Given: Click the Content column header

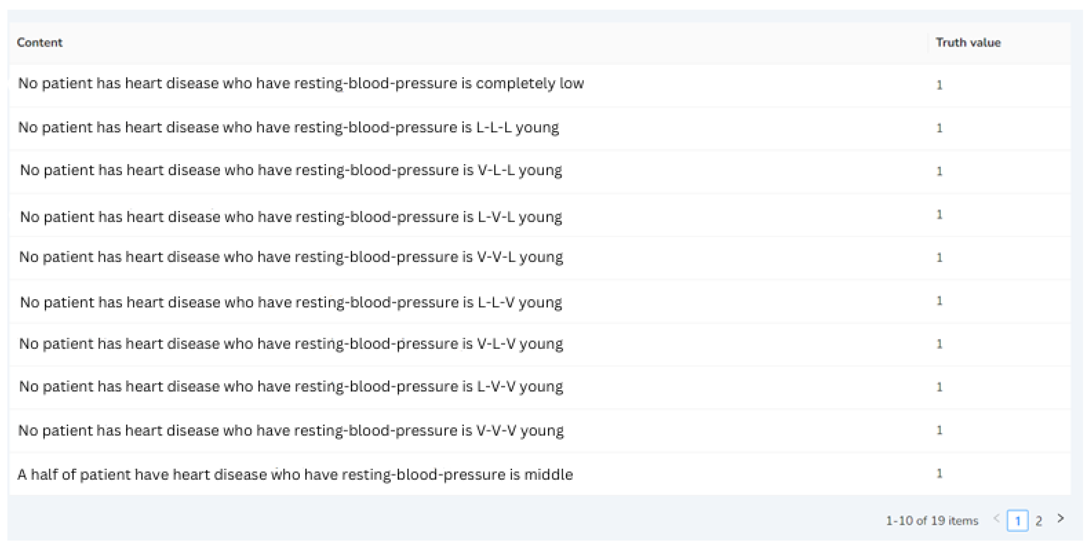Looking at the screenshot, I should [x=39, y=42].
